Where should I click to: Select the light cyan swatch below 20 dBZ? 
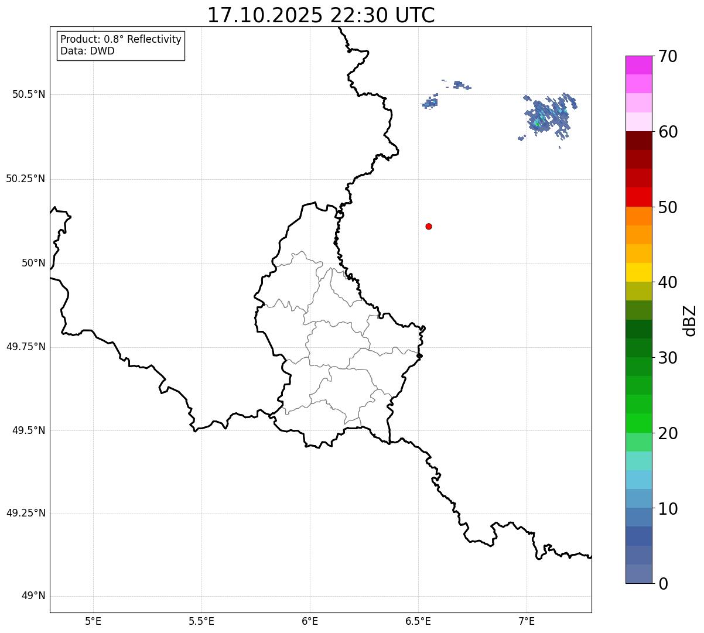638,461
